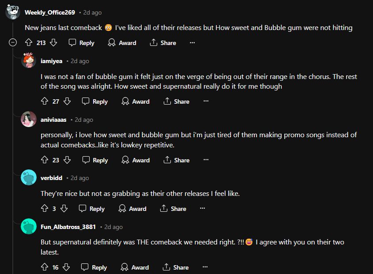The image size is (373, 274).
Task: Open more options on Fun_Albatross_3881's comment
Action: (205, 267)
